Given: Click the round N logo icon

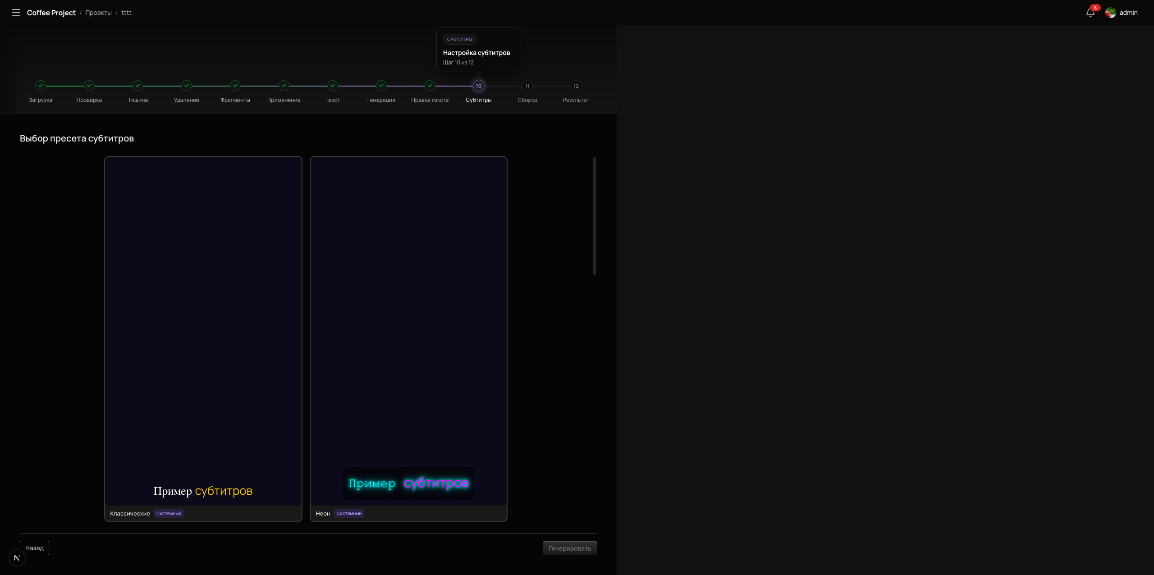Looking at the screenshot, I should 17,558.
